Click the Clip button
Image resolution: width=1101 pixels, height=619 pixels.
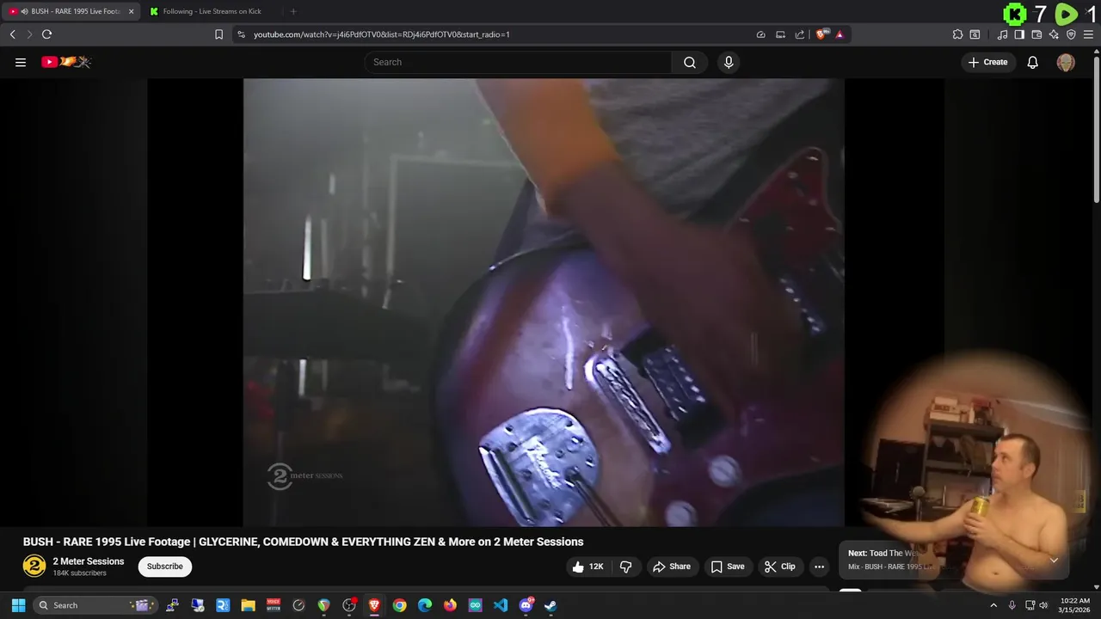pyautogui.click(x=779, y=567)
